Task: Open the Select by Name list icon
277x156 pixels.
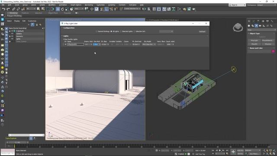Action: click(x=43, y=9)
